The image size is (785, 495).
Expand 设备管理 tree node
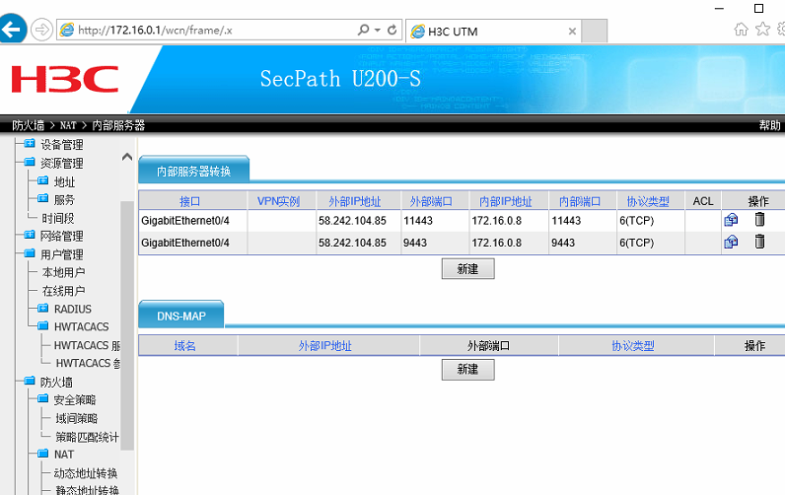click(x=30, y=144)
